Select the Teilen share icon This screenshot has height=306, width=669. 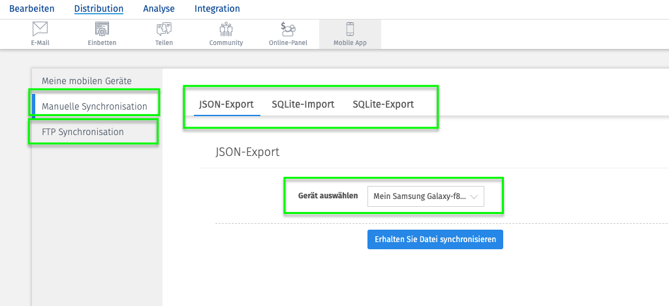click(164, 29)
